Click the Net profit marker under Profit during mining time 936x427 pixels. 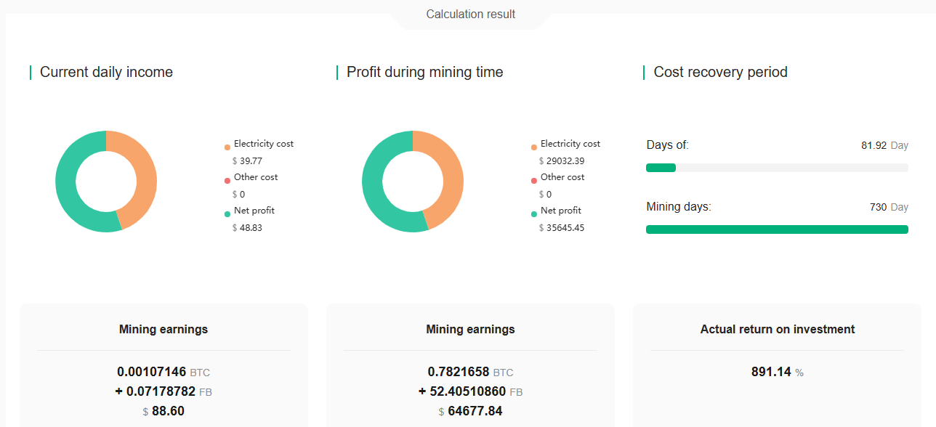coord(534,211)
